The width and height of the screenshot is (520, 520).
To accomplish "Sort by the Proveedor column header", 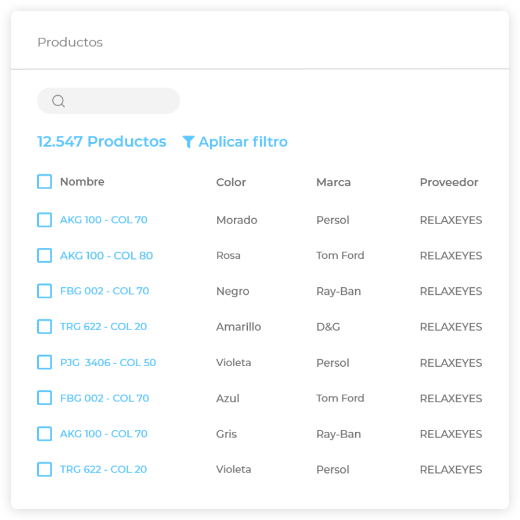I will point(449,182).
